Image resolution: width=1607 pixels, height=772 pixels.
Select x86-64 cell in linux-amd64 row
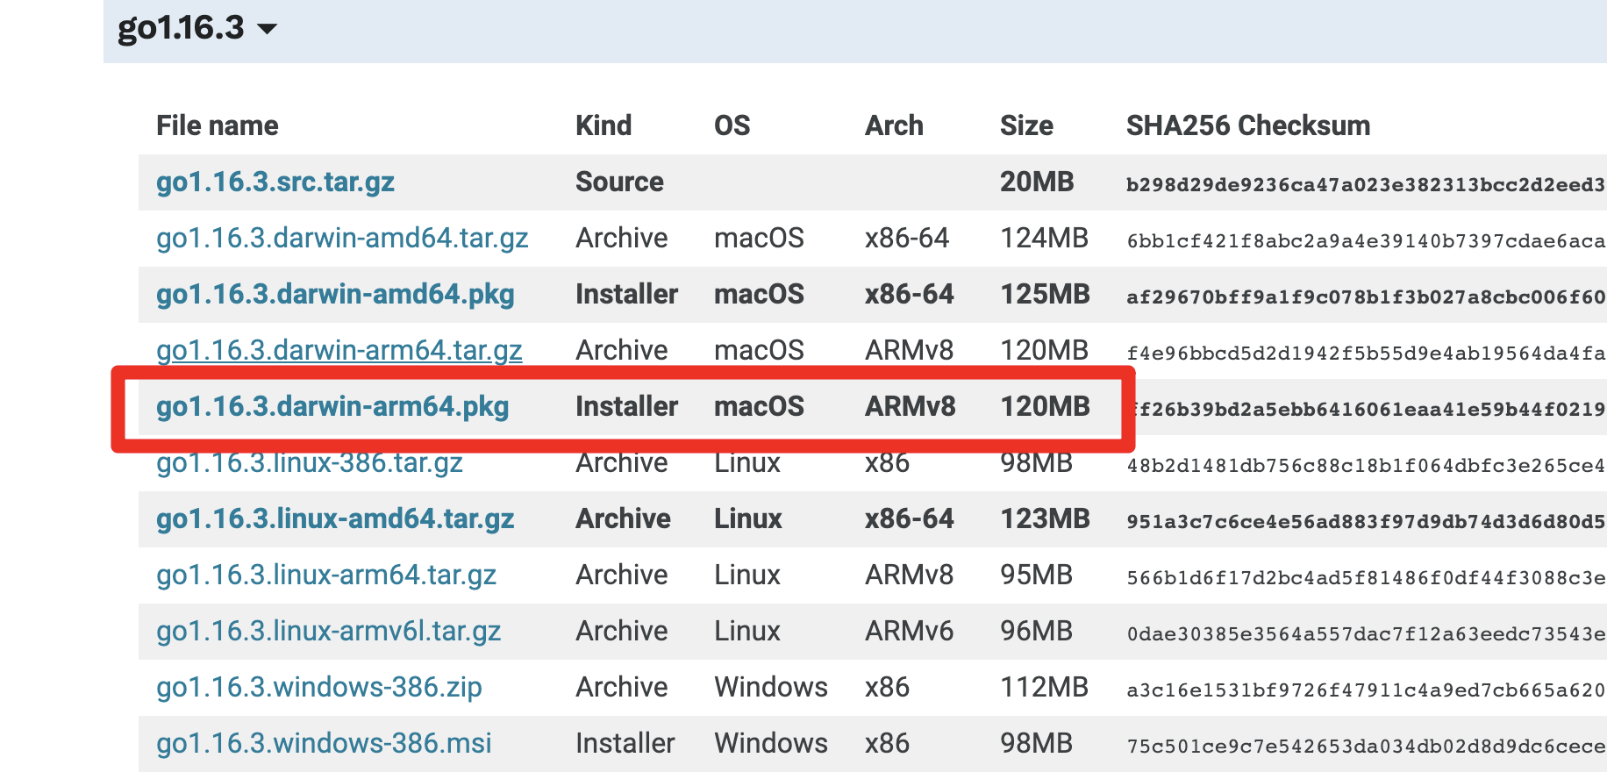[x=909, y=518]
